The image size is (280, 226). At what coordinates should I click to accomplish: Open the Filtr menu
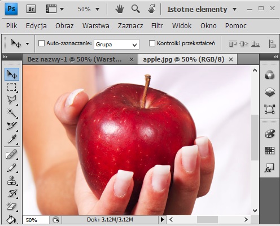point(157,26)
